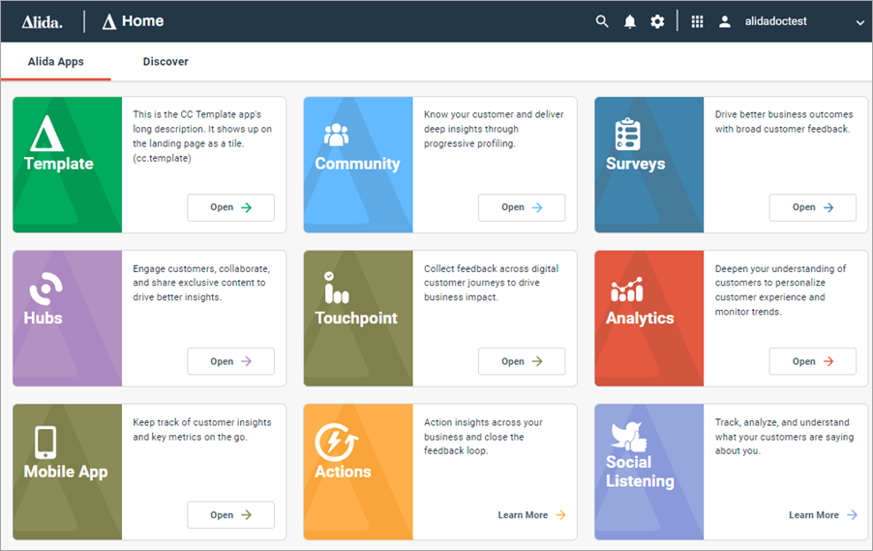Click Learn More for Social Listening
This screenshot has width=873, height=551.
823,515
